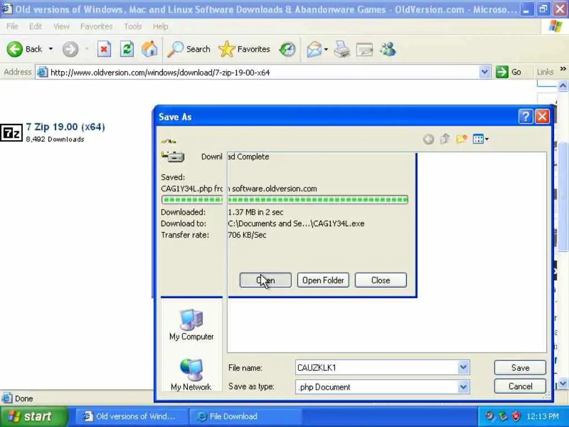Click the Refresh page icon

point(127,49)
